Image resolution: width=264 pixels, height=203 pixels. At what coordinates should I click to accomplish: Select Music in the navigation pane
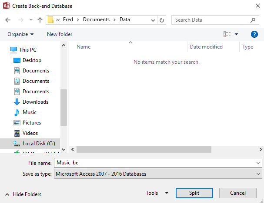click(29, 112)
